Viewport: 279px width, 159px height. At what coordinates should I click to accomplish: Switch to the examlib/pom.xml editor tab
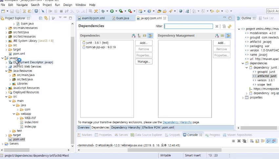[91, 18]
